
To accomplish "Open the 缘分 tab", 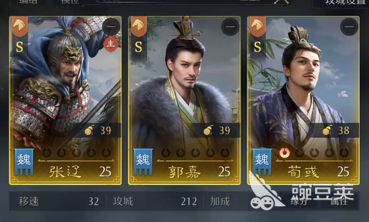I will click(299, 201).
